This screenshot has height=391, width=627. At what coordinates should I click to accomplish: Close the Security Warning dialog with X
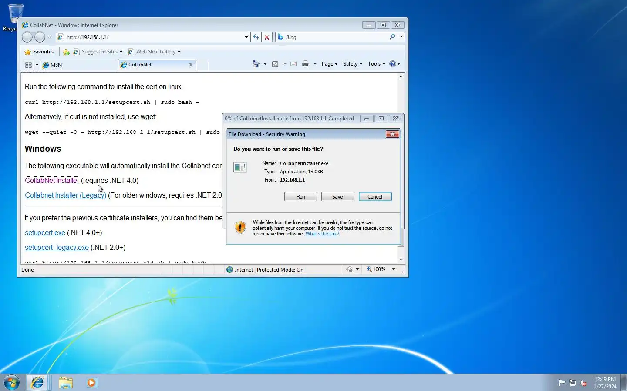click(x=392, y=134)
